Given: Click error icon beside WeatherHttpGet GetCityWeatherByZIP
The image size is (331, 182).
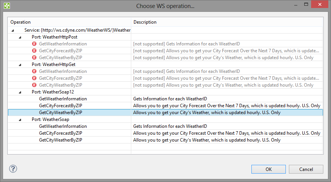Looking at the screenshot, I should (x=34, y=85).
